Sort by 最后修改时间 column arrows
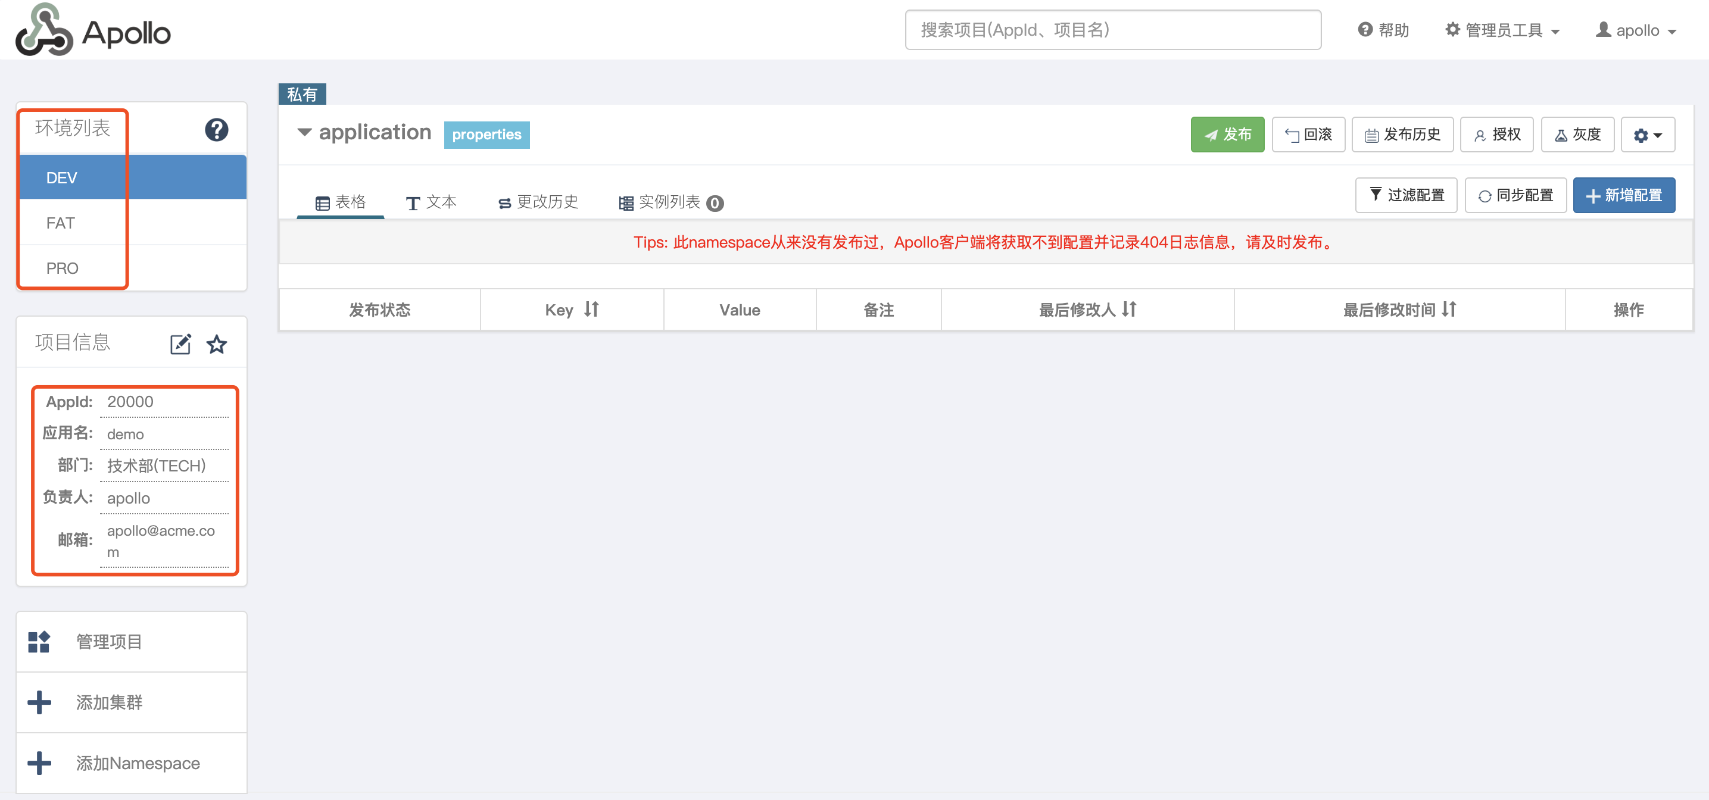The height and width of the screenshot is (800, 1709). 1448,309
